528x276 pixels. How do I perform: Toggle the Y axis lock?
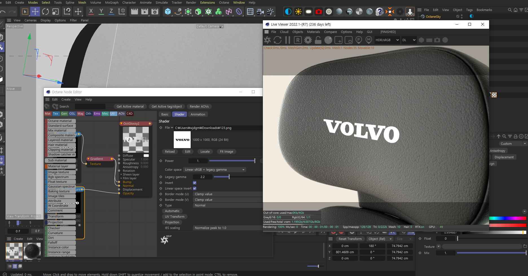(x=101, y=12)
